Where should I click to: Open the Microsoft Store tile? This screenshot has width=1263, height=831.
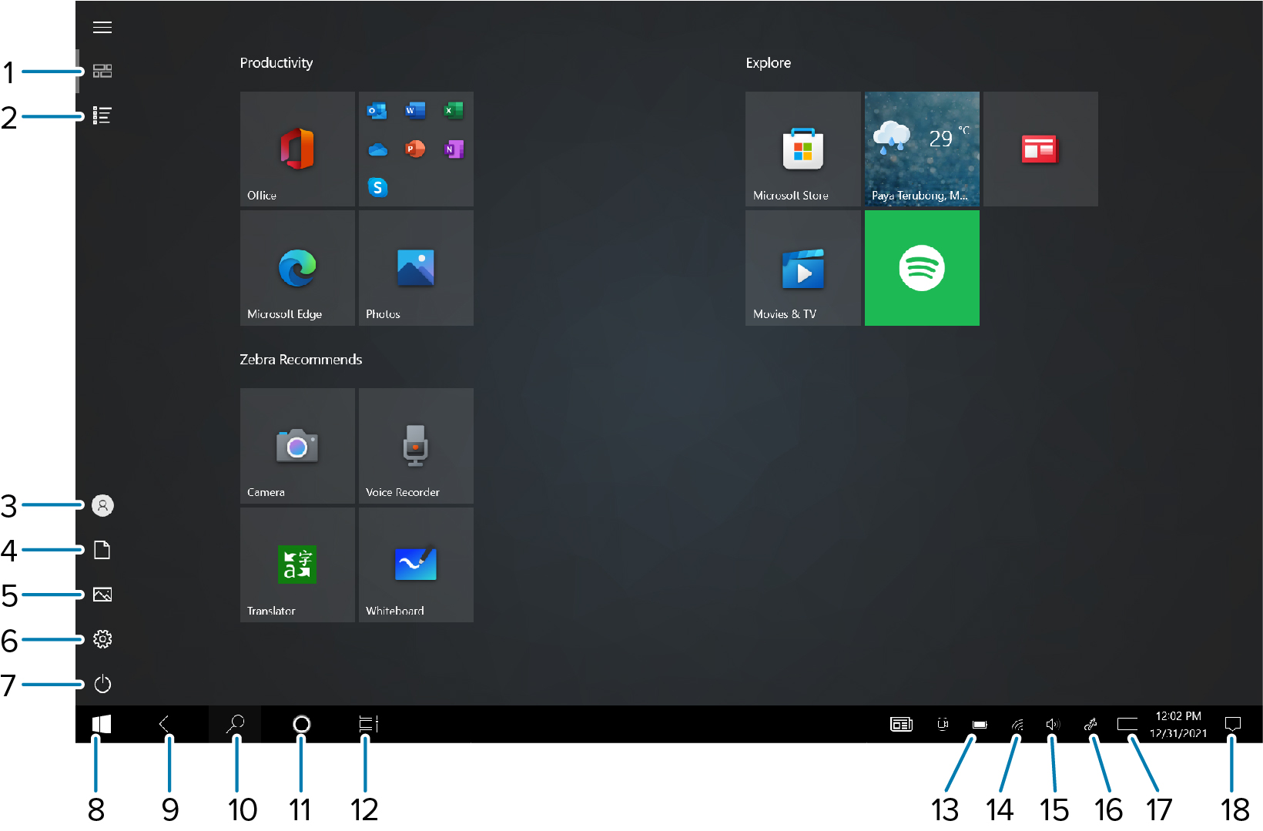click(x=803, y=149)
